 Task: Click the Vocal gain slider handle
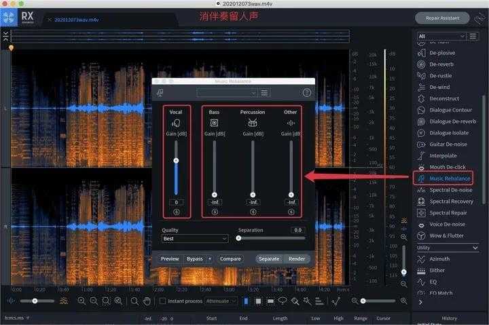click(176, 161)
